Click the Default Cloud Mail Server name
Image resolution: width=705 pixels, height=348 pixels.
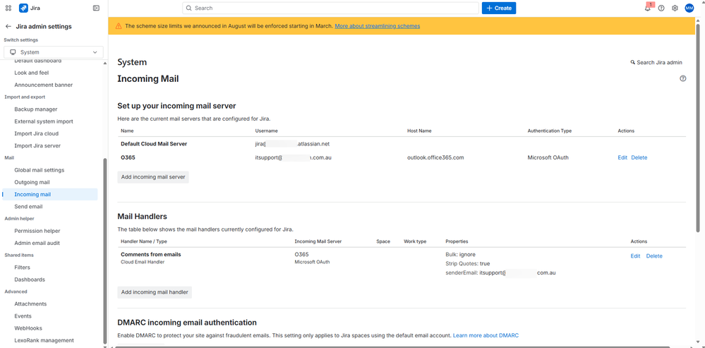click(x=154, y=144)
